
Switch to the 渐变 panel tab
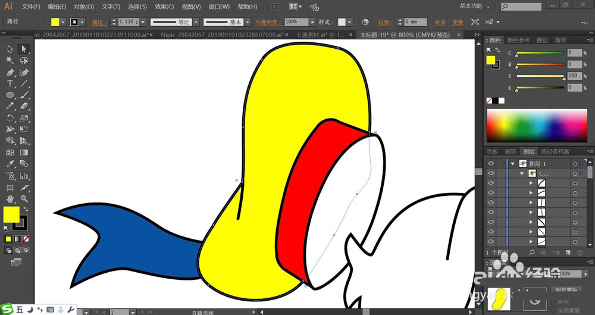[x=560, y=40]
